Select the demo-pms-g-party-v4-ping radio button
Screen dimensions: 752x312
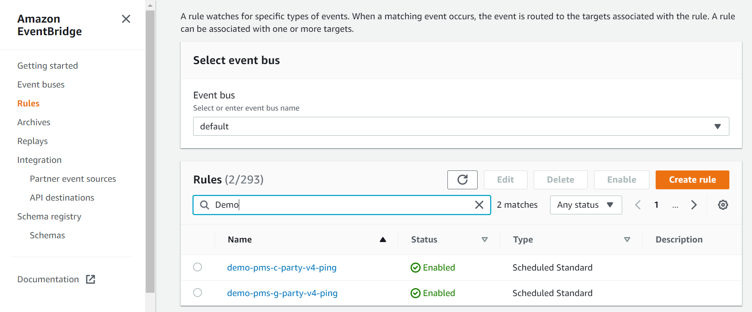click(x=197, y=293)
